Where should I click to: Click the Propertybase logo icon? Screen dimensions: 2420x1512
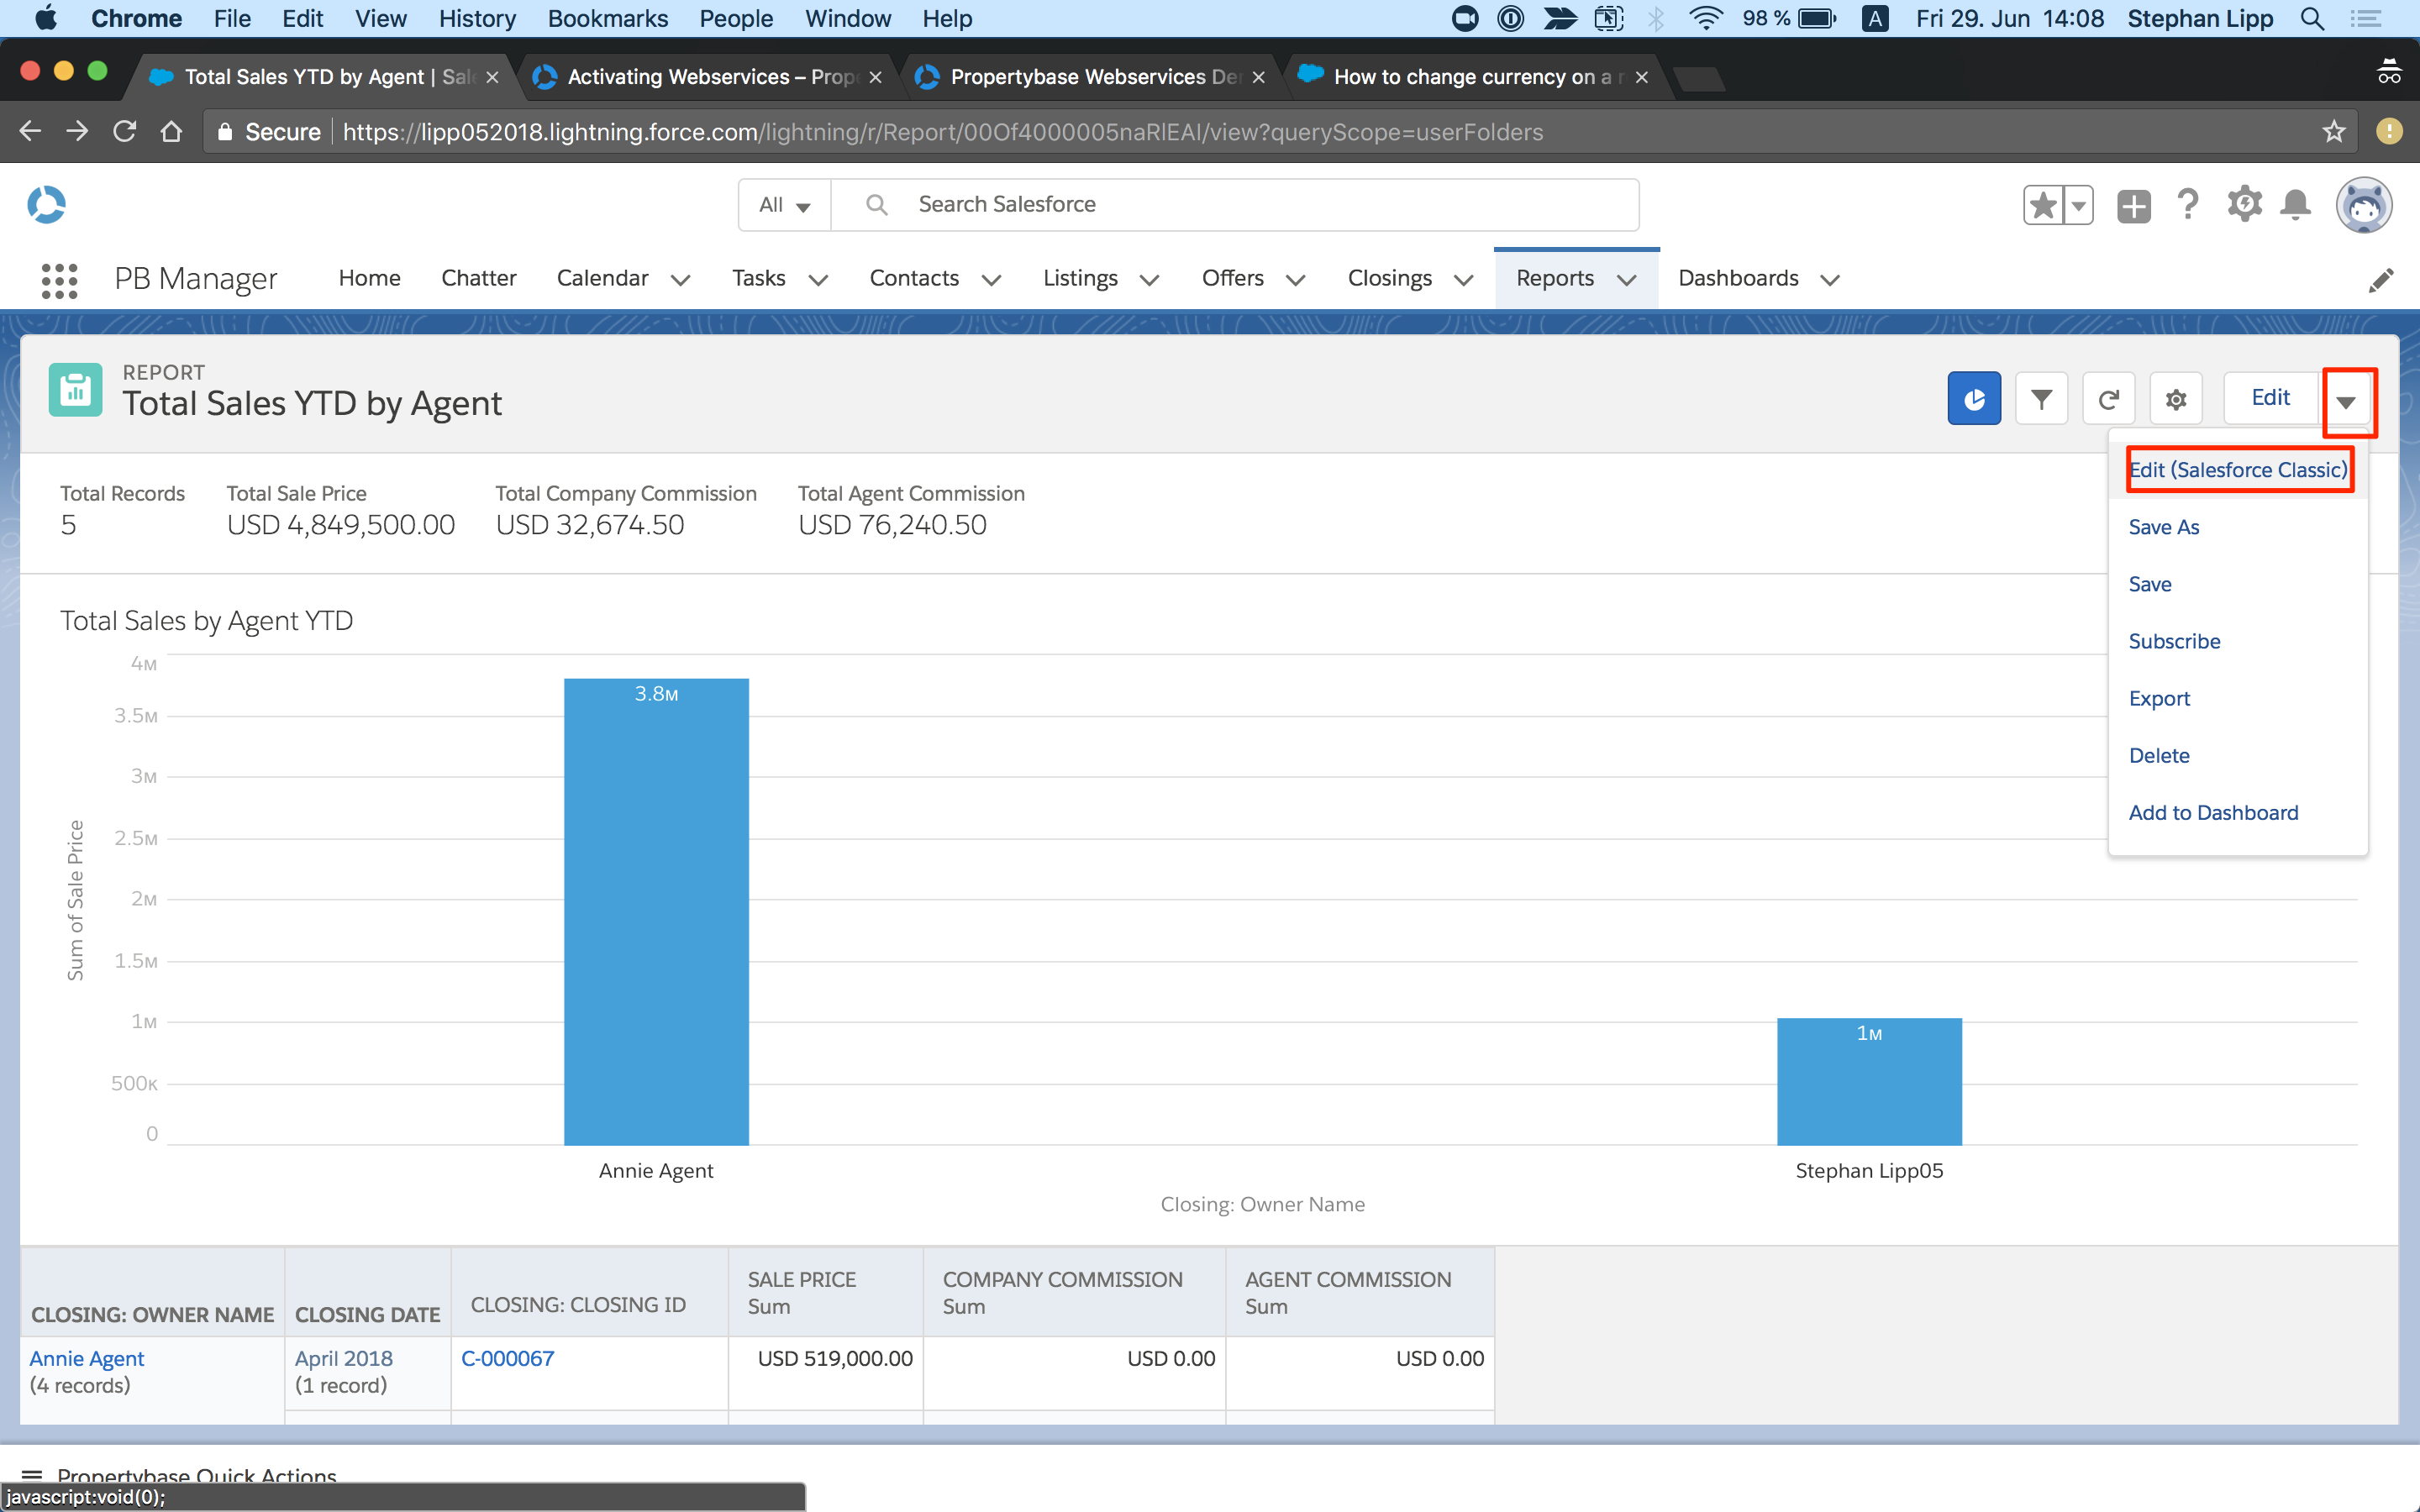(x=46, y=205)
